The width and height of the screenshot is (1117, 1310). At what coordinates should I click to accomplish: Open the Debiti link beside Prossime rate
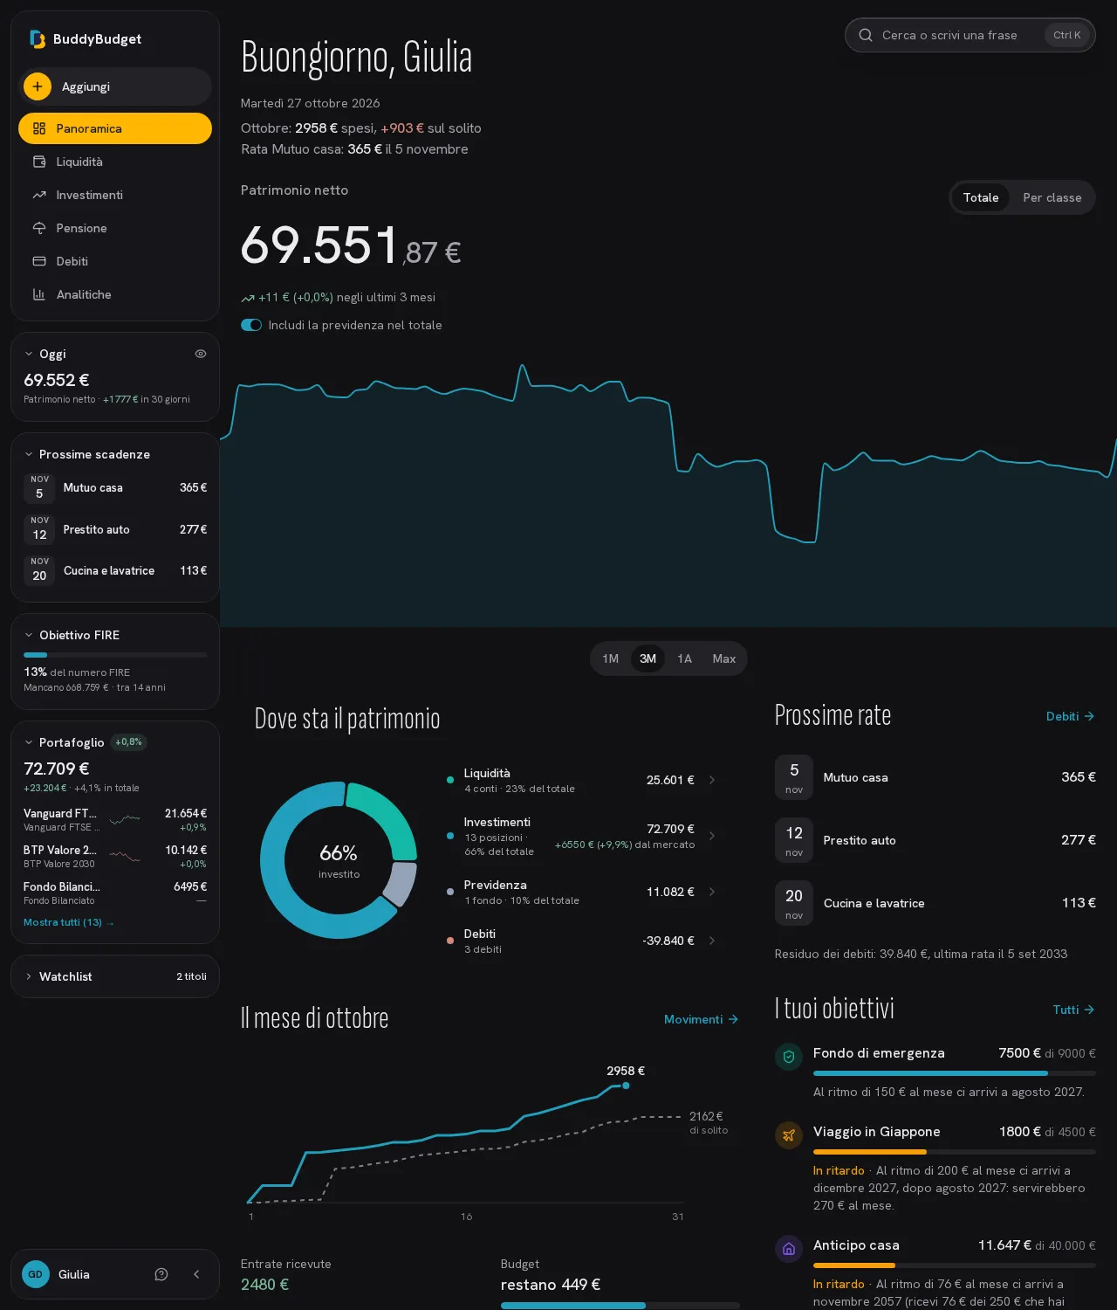point(1071,716)
